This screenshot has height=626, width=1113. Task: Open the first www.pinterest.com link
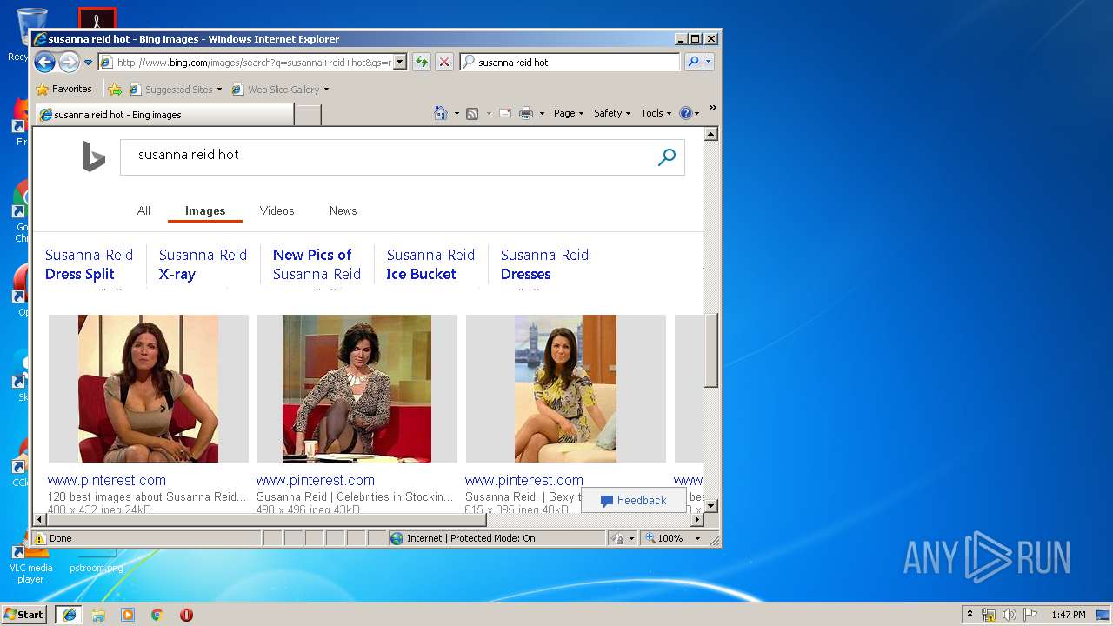[106, 480]
